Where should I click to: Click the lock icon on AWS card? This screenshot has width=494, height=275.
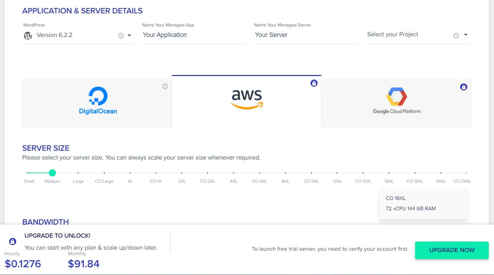[x=314, y=83]
